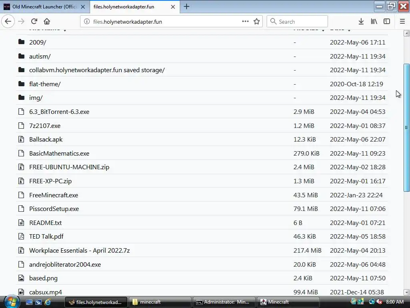The height and width of the screenshot is (308, 410).
Task: Click the scrollbar down arrow
Action: pos(406,292)
